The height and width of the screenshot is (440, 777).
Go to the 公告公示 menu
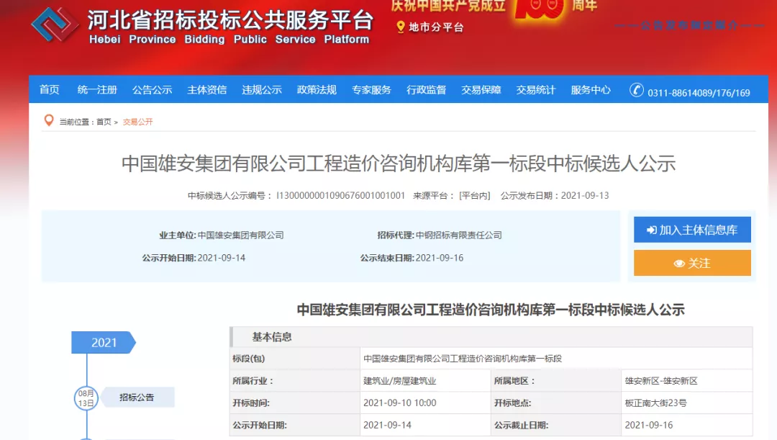click(152, 90)
